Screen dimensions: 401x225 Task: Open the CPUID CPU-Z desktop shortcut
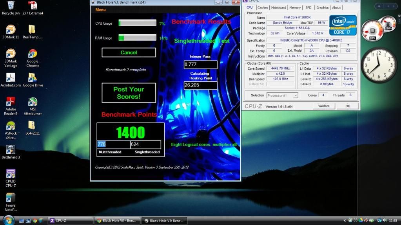(11, 178)
